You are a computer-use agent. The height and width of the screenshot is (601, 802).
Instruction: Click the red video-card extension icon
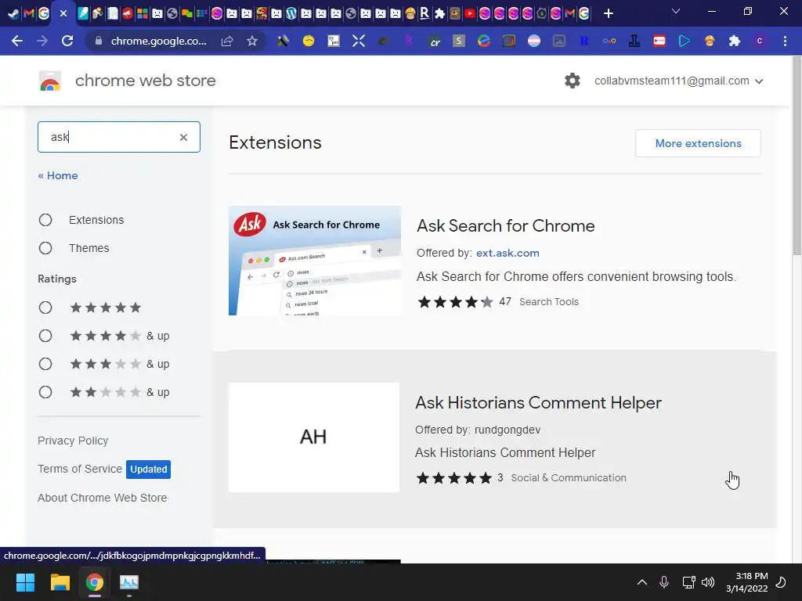pos(659,41)
